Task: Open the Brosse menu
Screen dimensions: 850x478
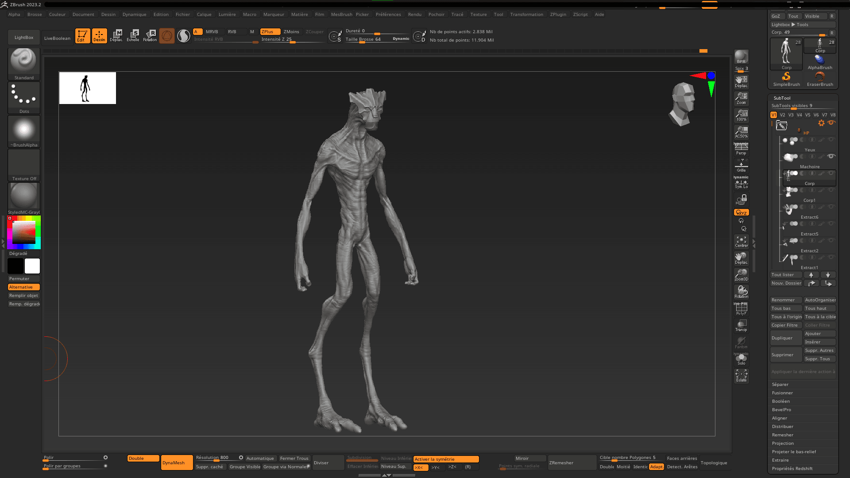Action: click(x=35, y=15)
